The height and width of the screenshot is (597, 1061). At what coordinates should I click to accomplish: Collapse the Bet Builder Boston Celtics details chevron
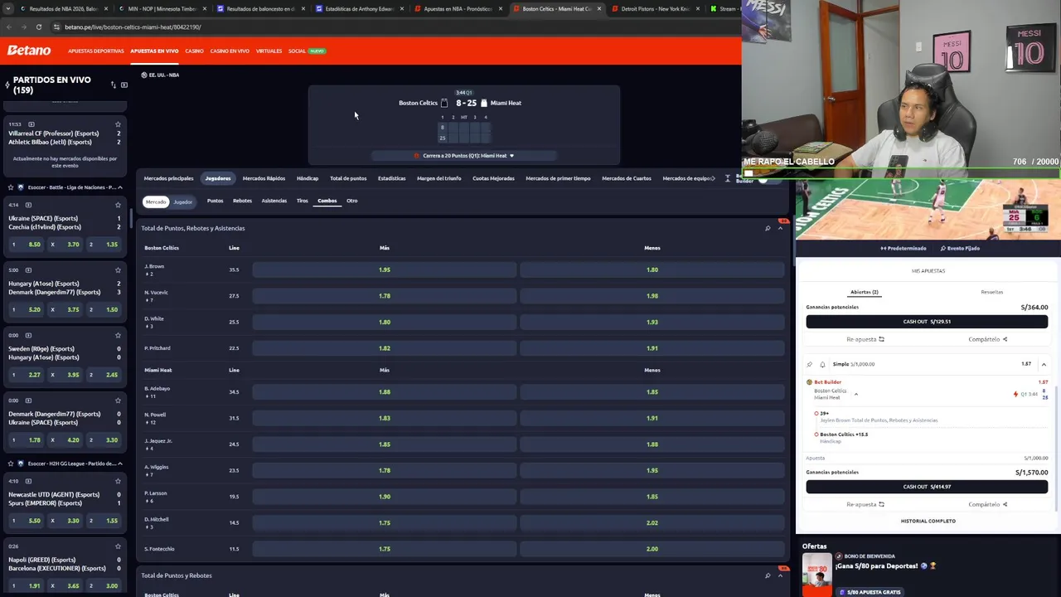coord(856,394)
